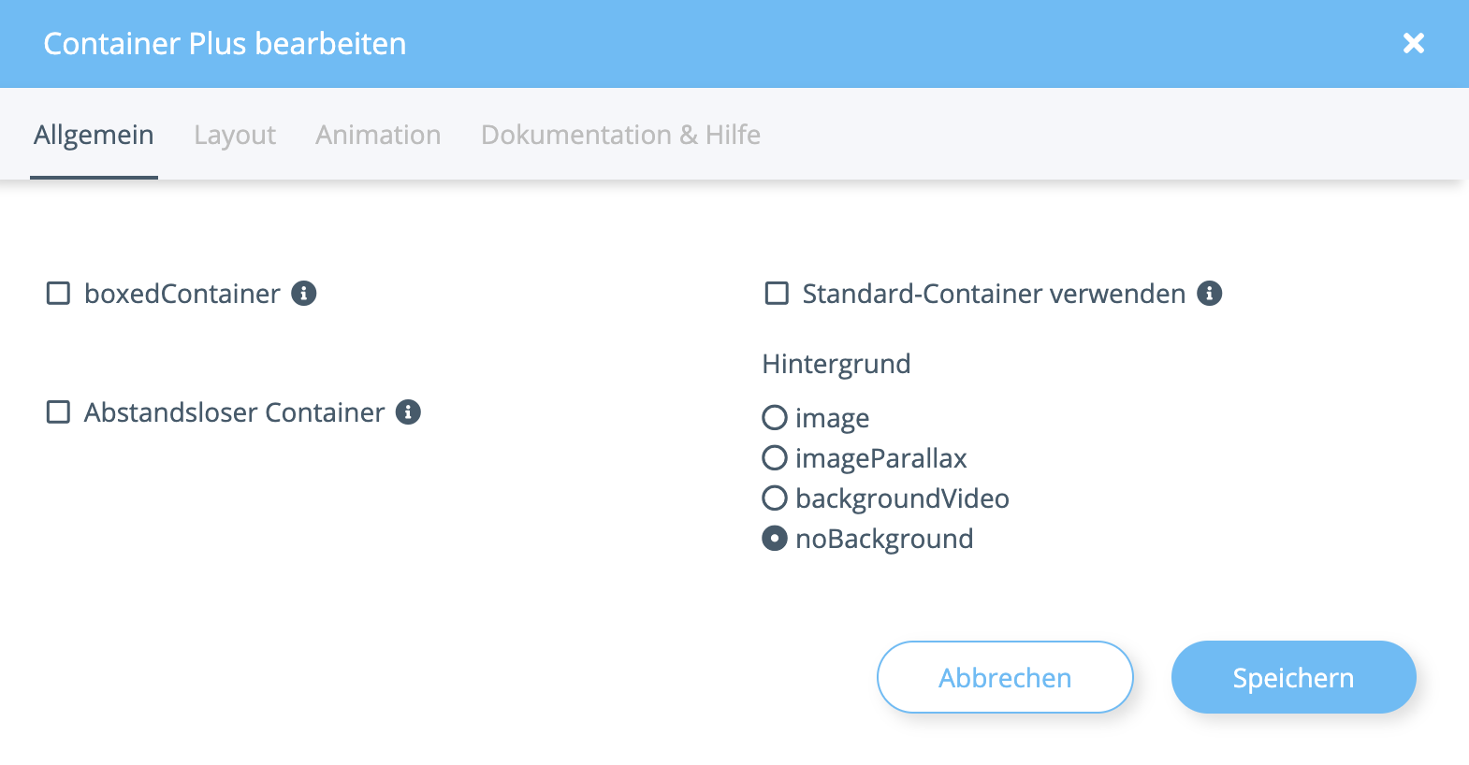Open the Dokumentation & Hilfe tab
The image size is (1469, 765).
pos(620,136)
